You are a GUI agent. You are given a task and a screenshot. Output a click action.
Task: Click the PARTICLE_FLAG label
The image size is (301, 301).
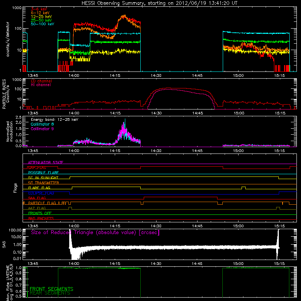tap(42, 203)
